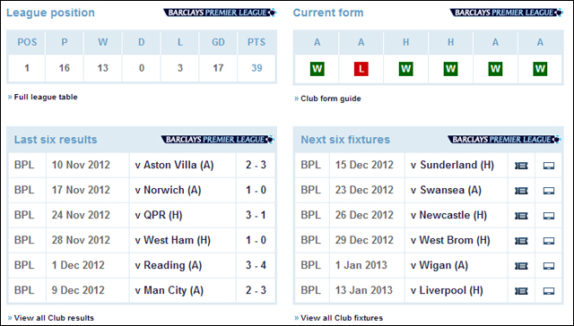Select the v Aston Villa (A) result

click(174, 165)
